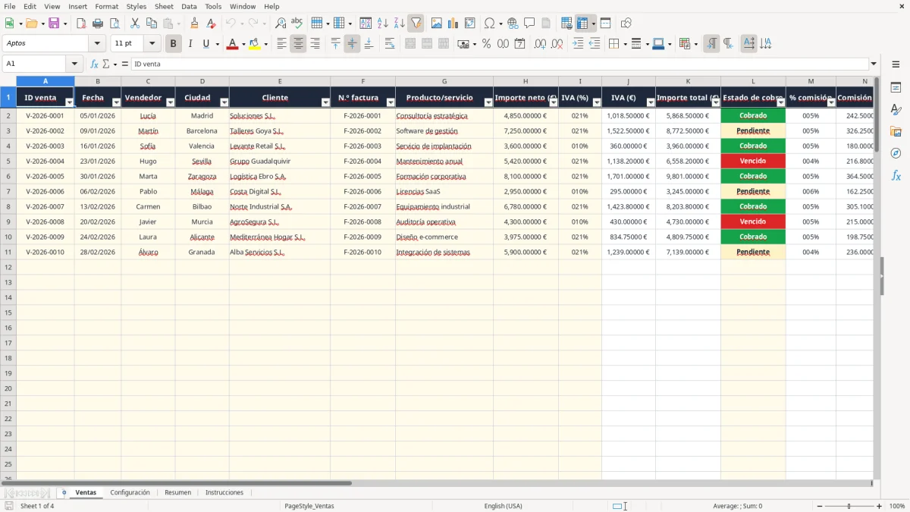This screenshot has width=910, height=512.
Task: Apply the red font color swatch
Action: point(232,45)
